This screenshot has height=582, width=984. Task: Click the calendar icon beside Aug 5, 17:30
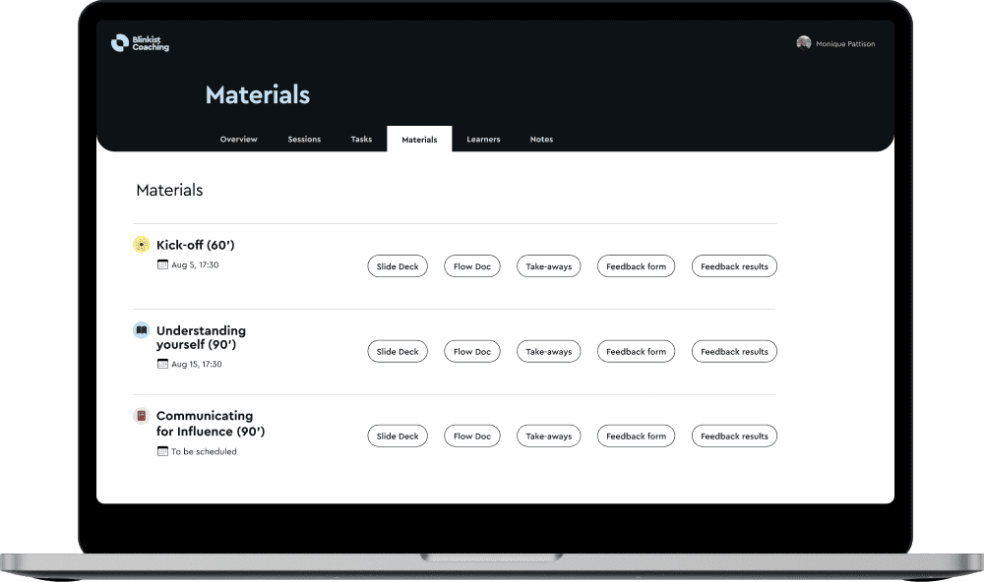(x=162, y=265)
